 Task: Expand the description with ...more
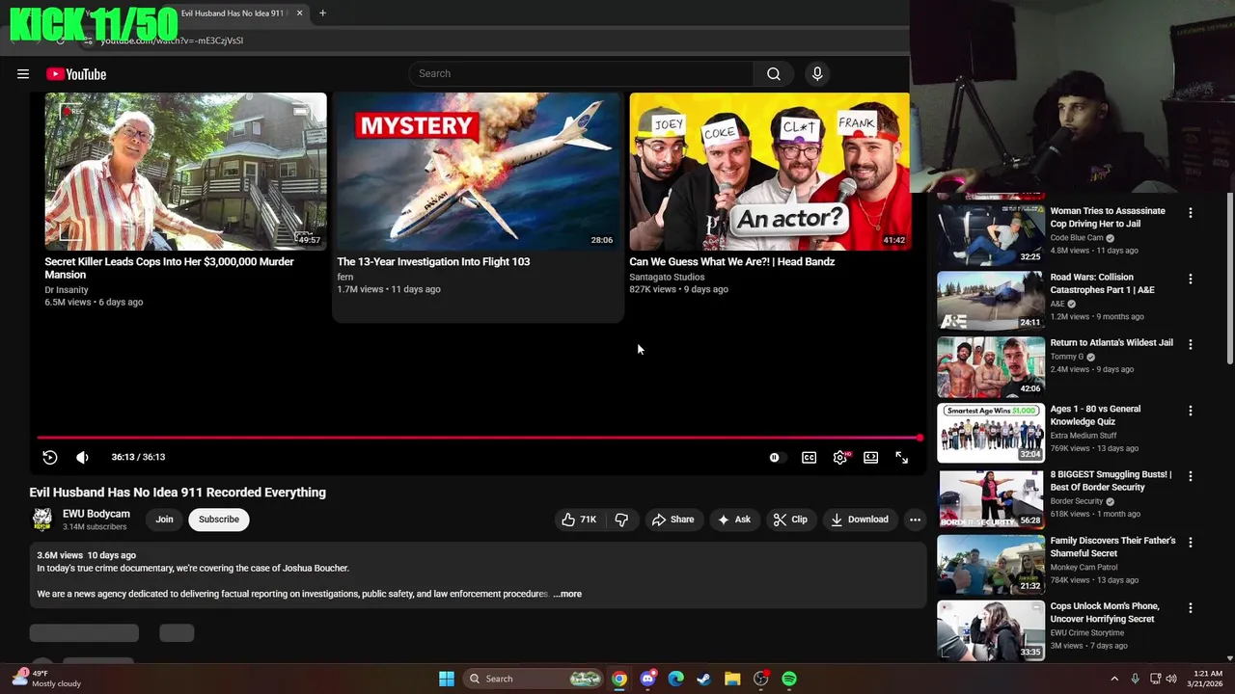[x=567, y=594]
